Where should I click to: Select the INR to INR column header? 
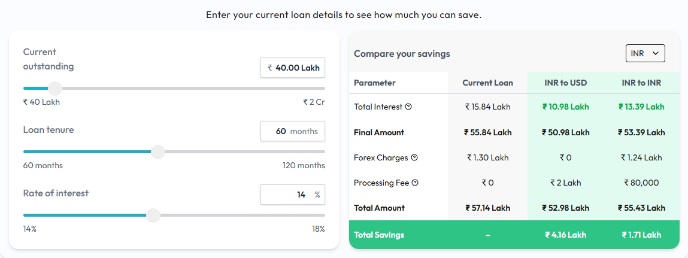coord(641,83)
